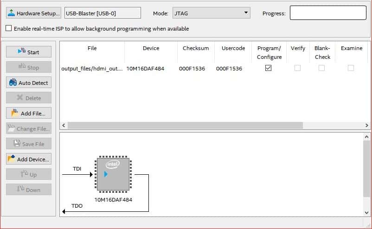Open the Add File dialog
The height and width of the screenshot is (229, 372).
pos(29,113)
